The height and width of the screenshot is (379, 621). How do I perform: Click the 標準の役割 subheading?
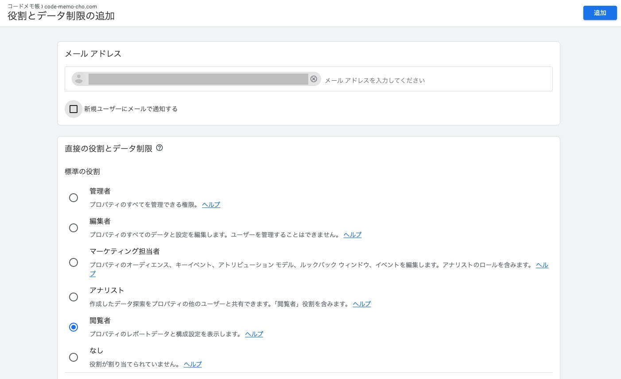(82, 172)
